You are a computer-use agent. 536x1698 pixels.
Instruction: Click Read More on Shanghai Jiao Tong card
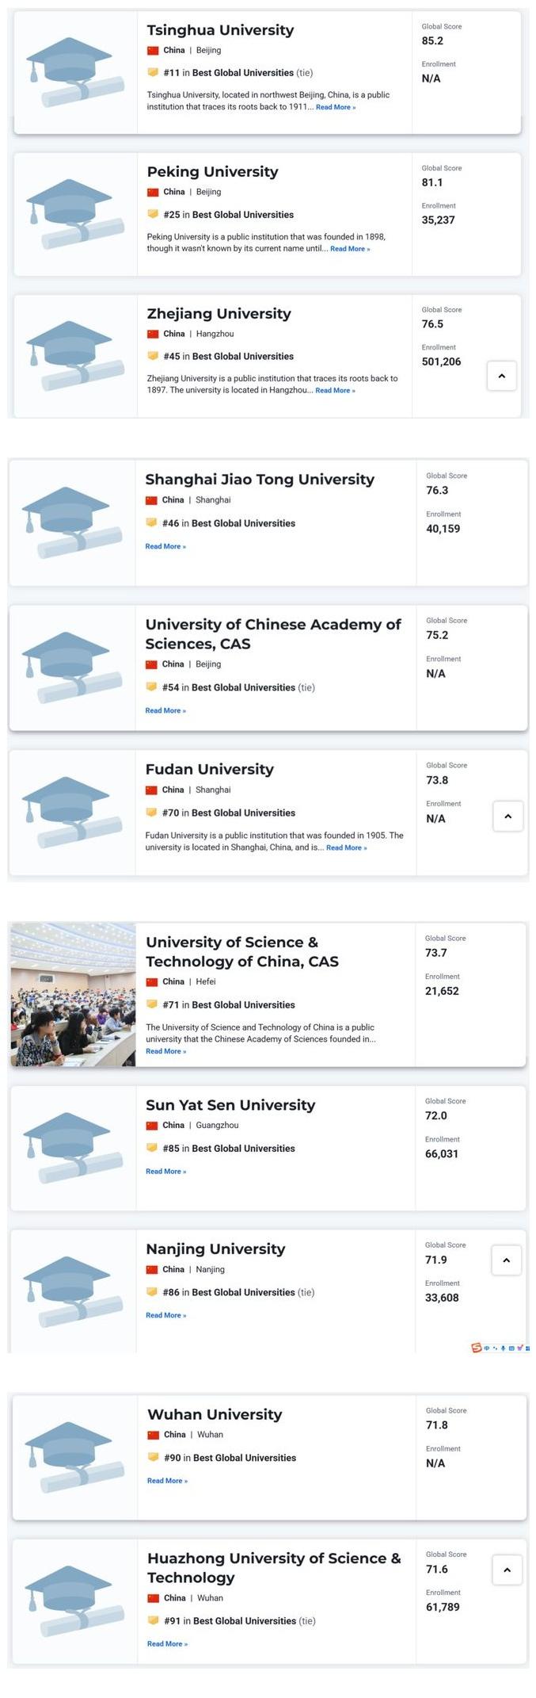point(165,546)
